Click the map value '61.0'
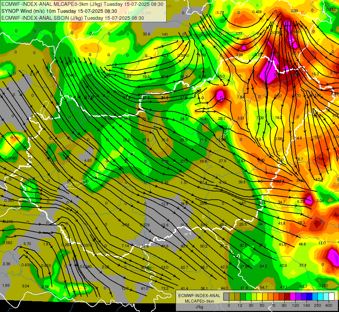The image size is (339, 312). 145,288
